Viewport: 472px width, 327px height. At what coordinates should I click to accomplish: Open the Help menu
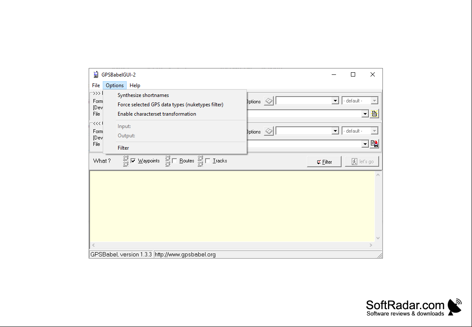click(135, 85)
